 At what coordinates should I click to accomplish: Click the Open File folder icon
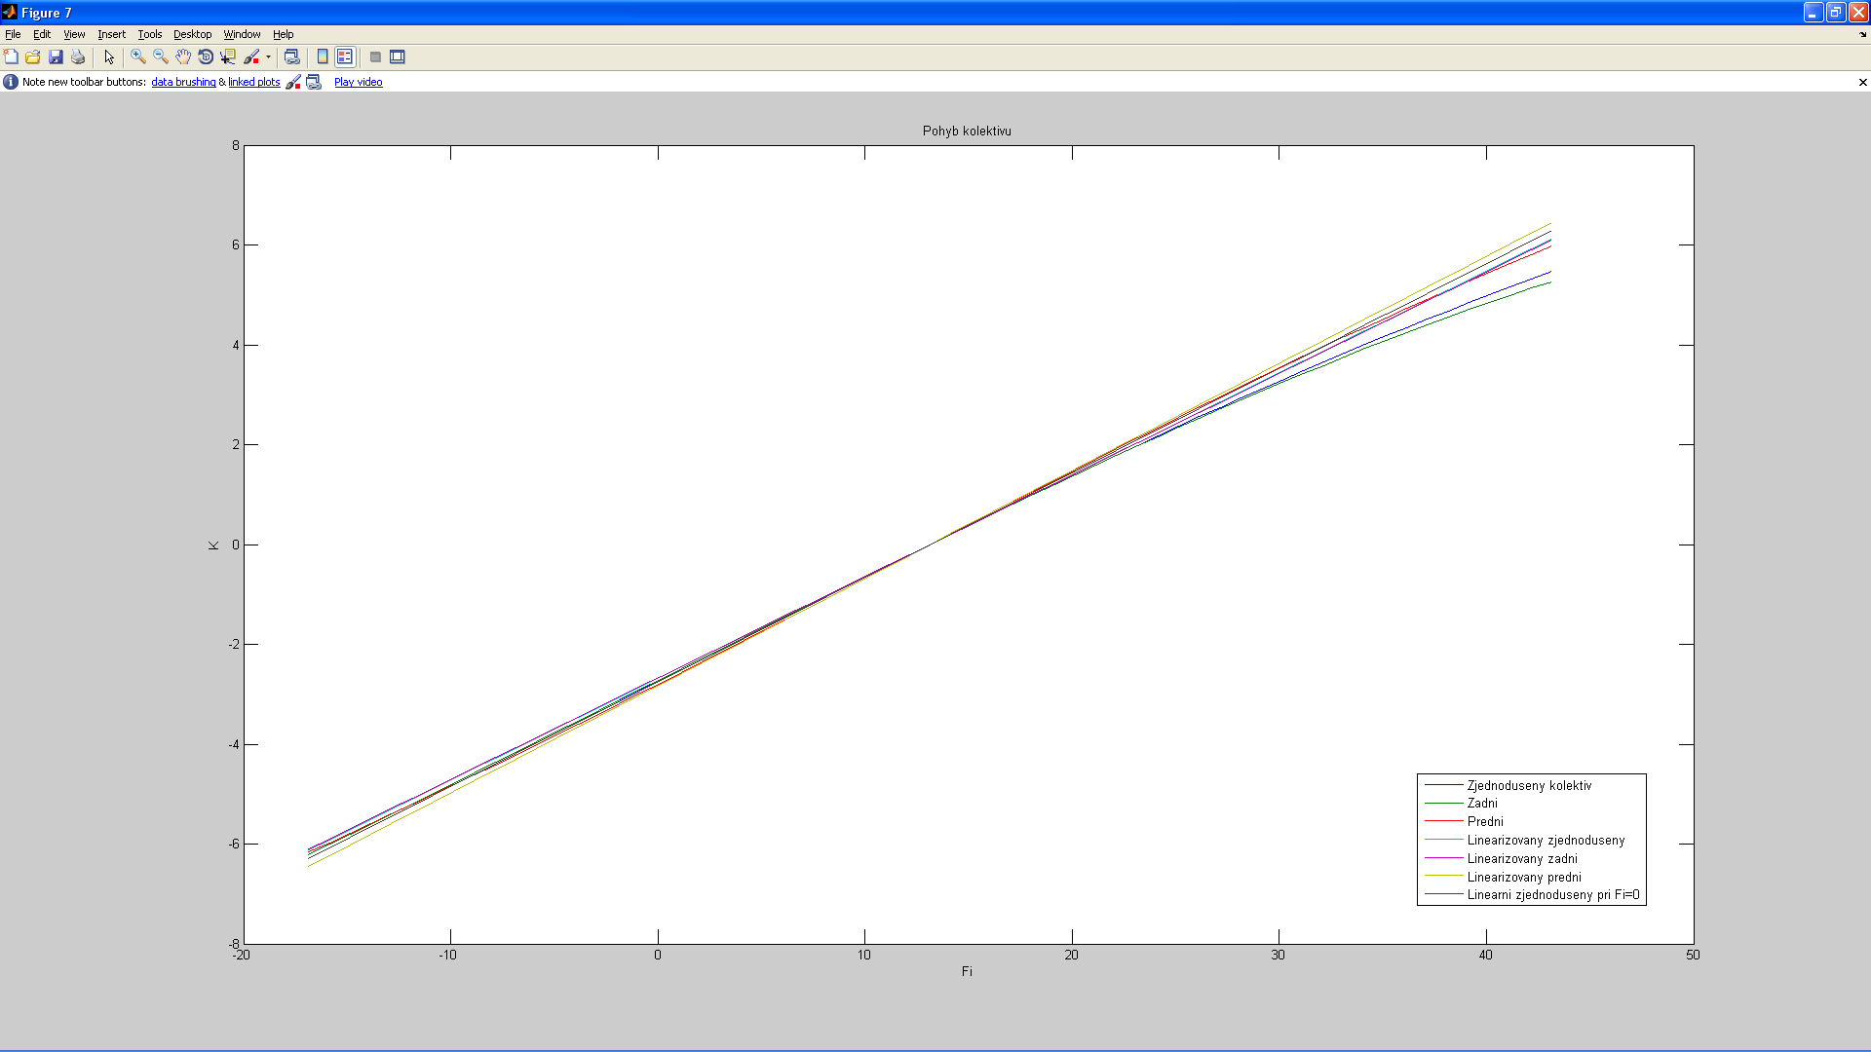pyautogui.click(x=33, y=56)
